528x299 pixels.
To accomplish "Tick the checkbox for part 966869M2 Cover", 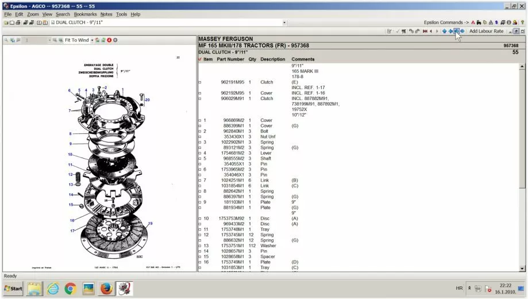I will click(x=200, y=120).
